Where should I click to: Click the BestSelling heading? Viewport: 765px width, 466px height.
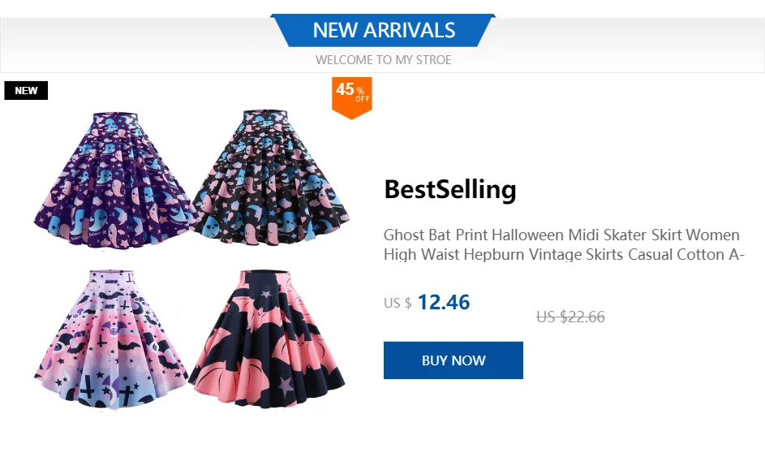point(450,189)
